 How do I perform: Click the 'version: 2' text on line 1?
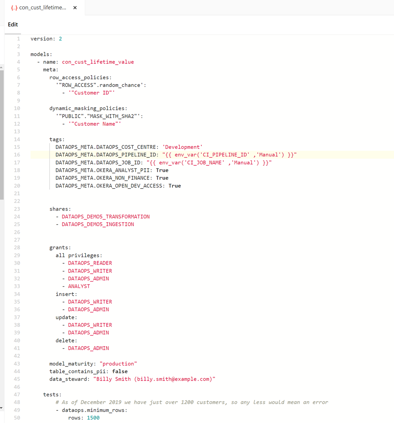[x=46, y=39]
